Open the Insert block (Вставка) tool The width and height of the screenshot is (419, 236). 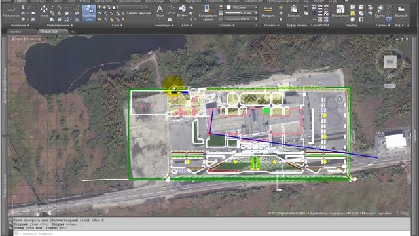click(x=182, y=11)
